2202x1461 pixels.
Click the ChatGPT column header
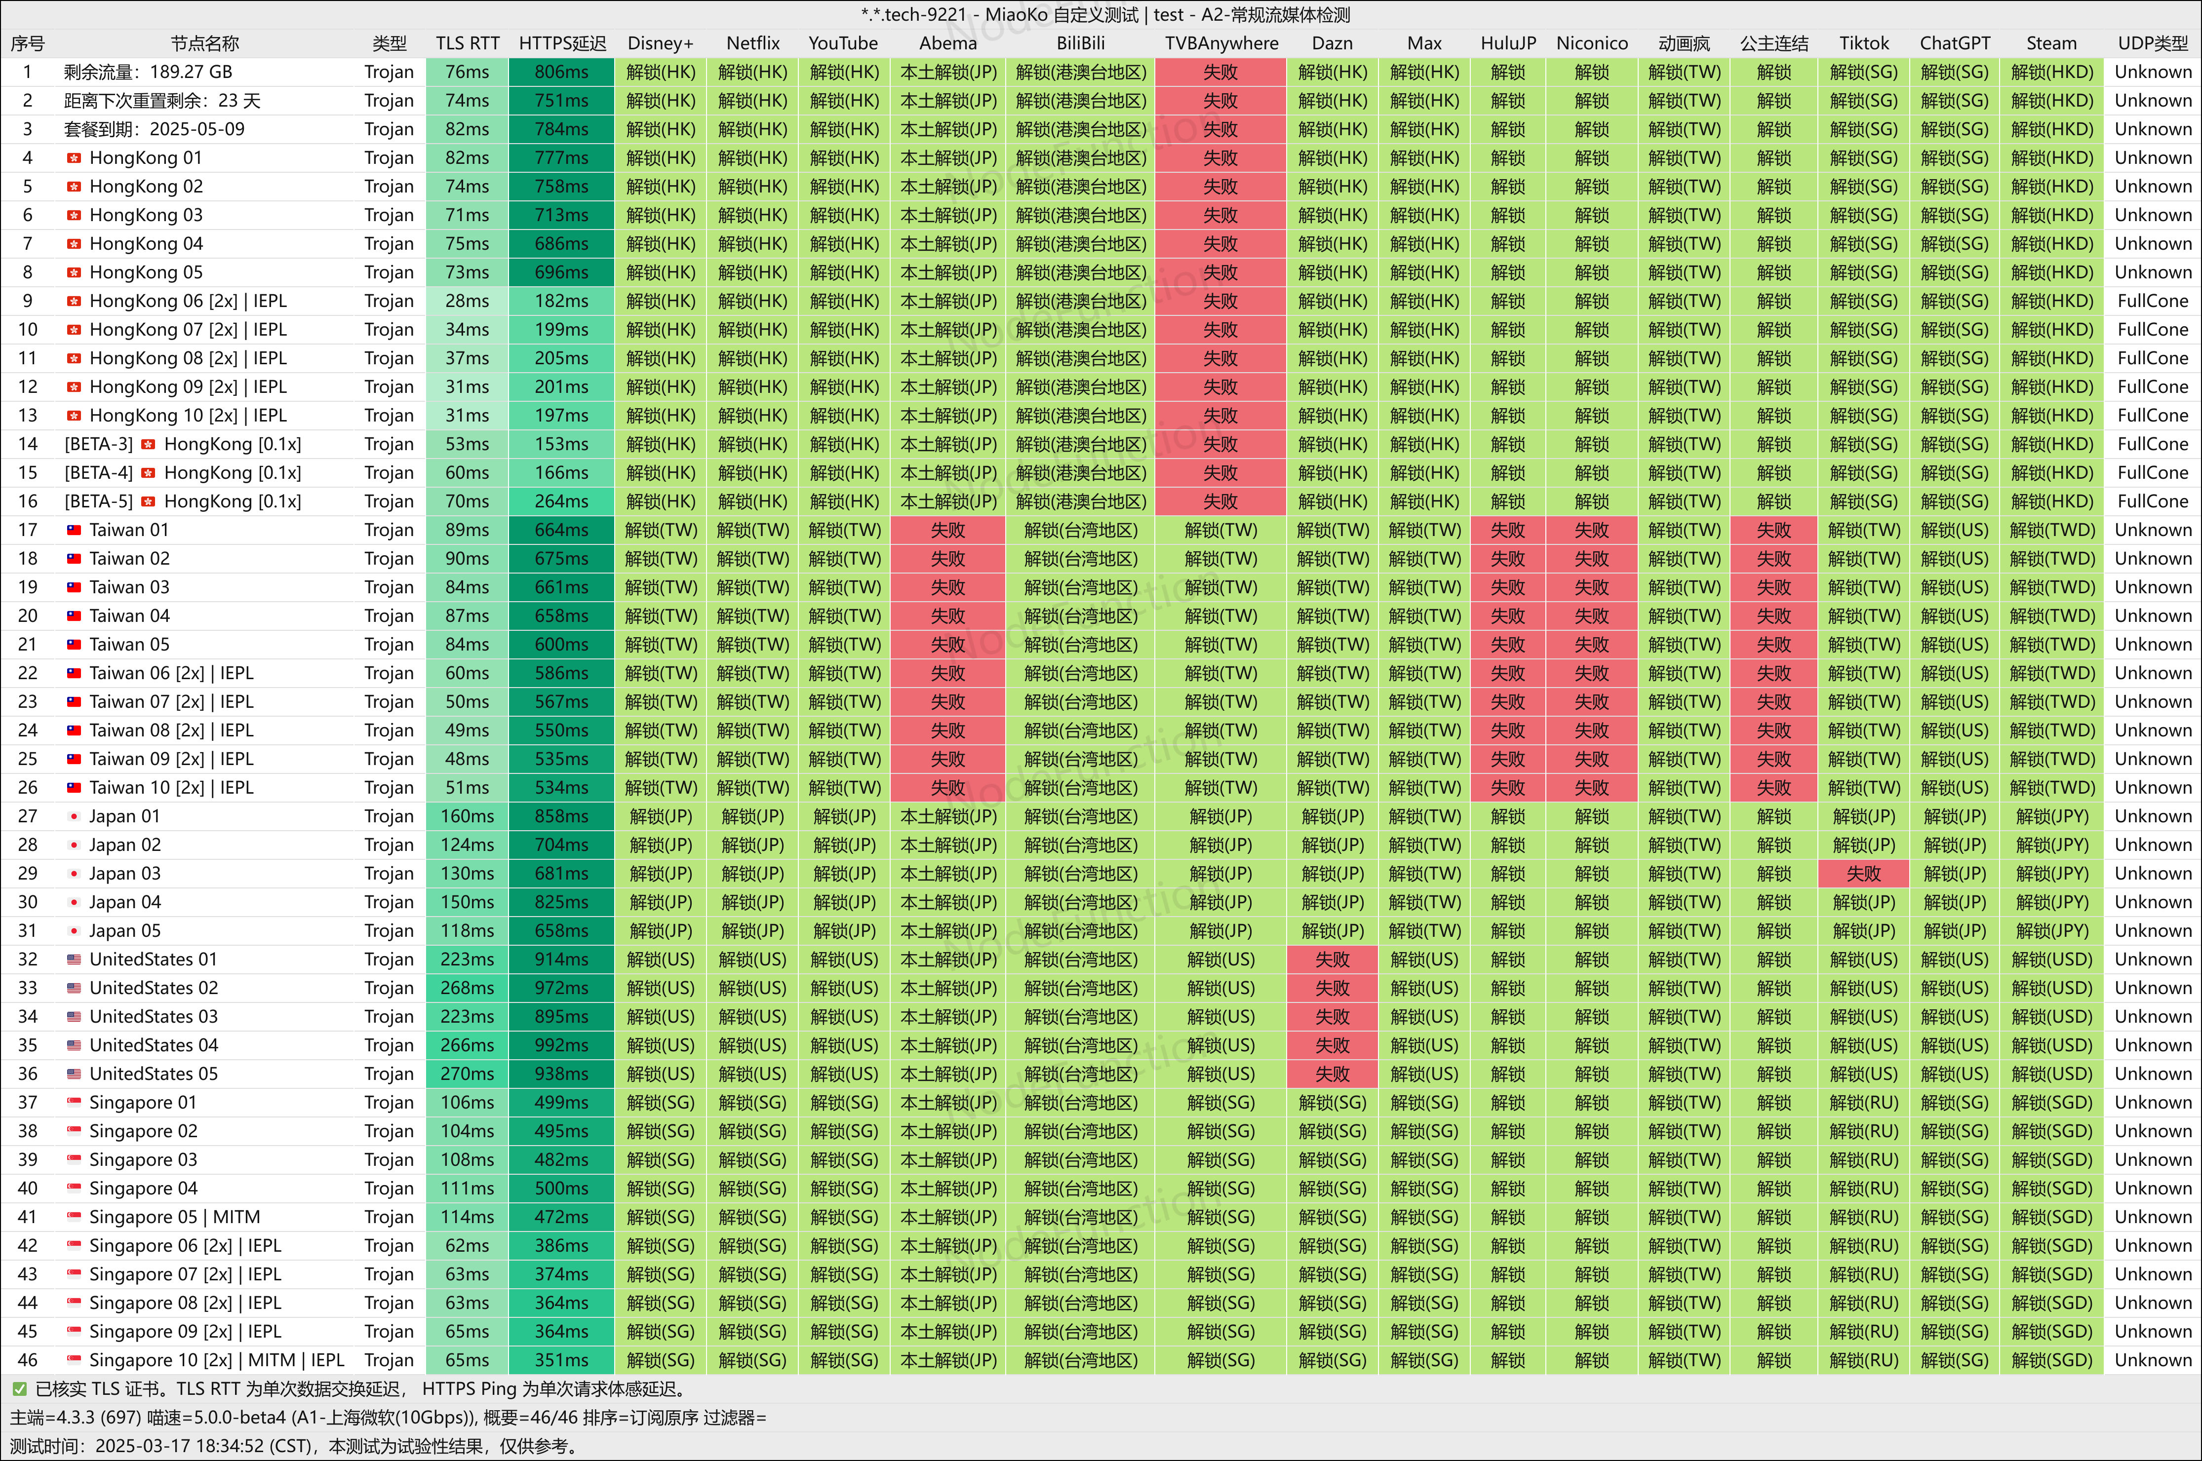[1955, 44]
